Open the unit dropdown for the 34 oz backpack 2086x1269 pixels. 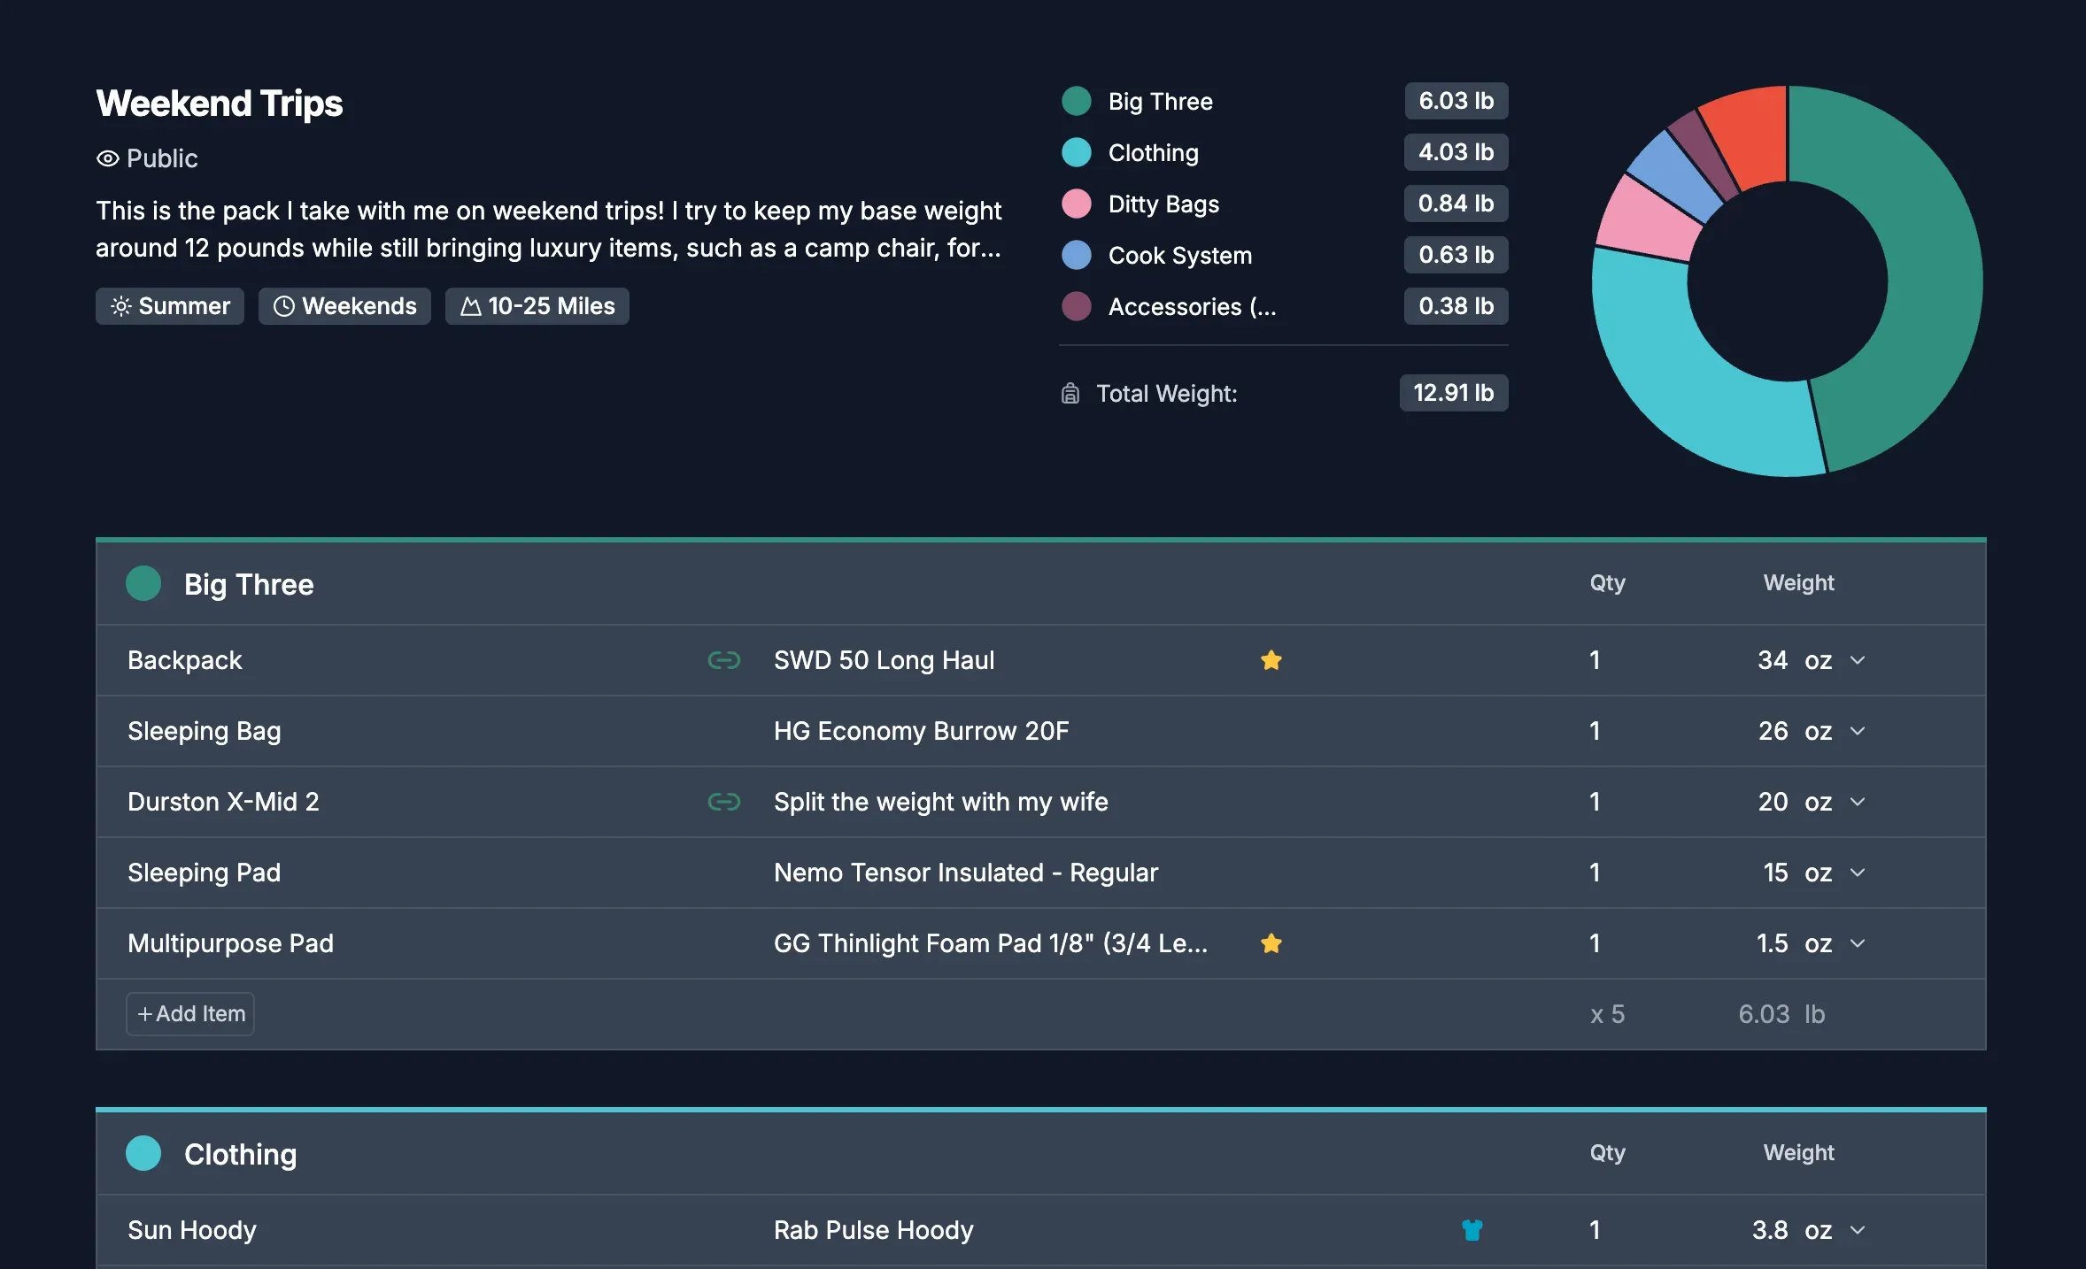[1857, 660]
